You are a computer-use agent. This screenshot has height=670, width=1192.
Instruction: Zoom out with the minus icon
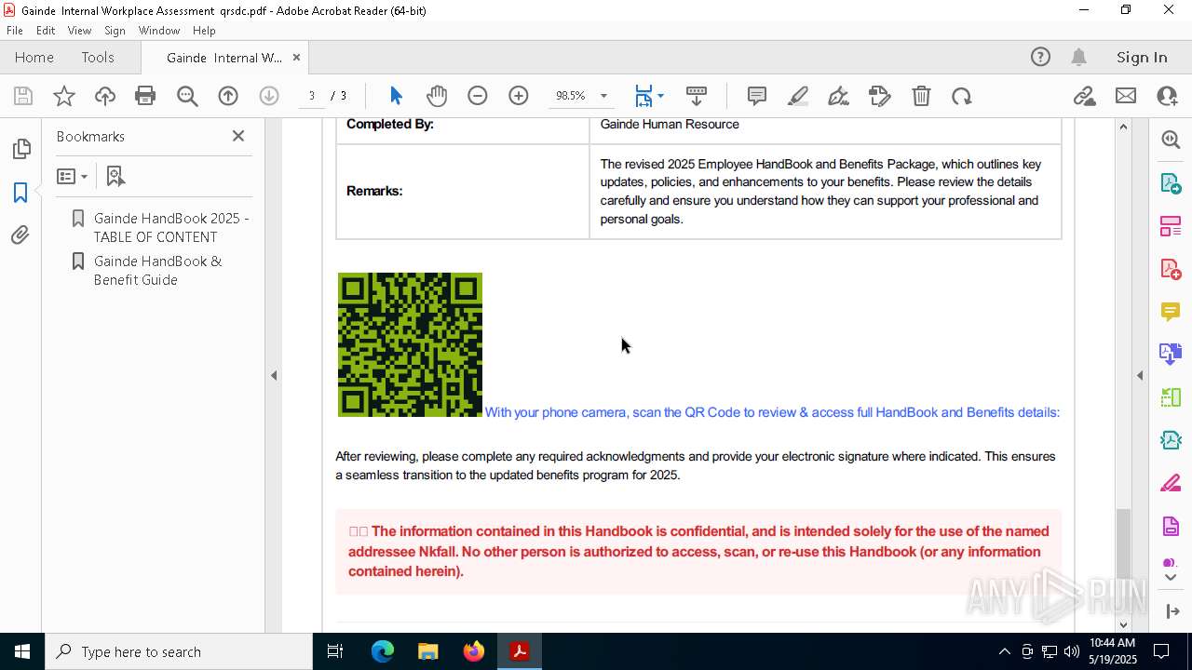coord(478,96)
